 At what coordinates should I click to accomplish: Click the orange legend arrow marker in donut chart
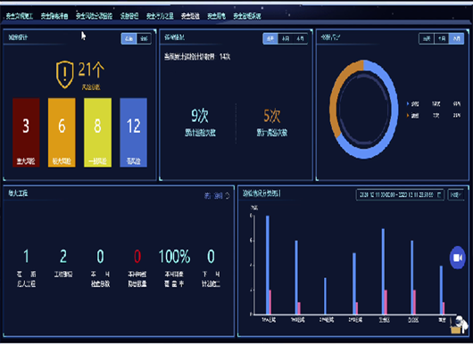pos(408,115)
